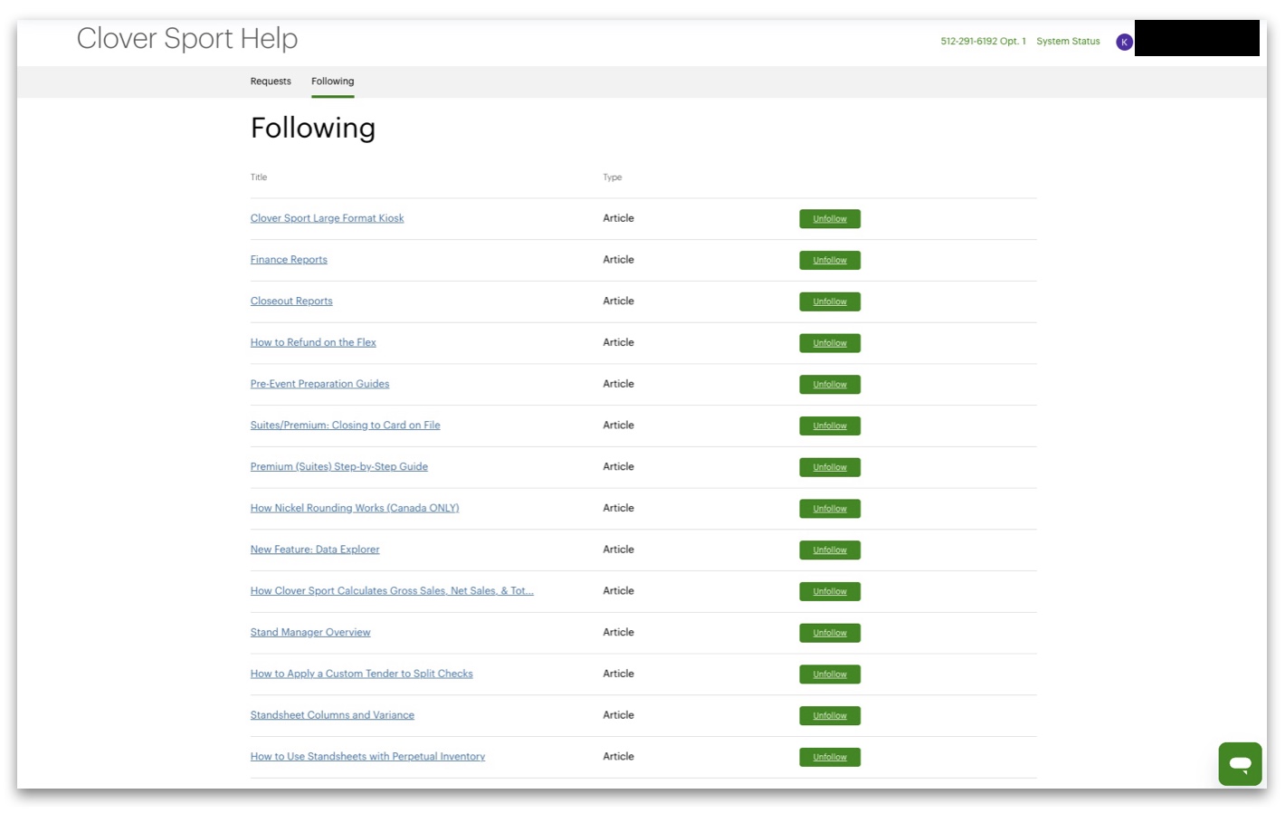Open Pre-Event Preparation Guides article
The width and height of the screenshot is (1285, 813).
[319, 384]
